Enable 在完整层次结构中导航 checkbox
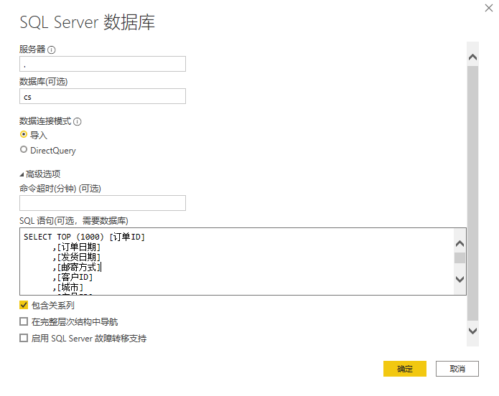The width and height of the screenshot is (499, 396). click(24, 321)
